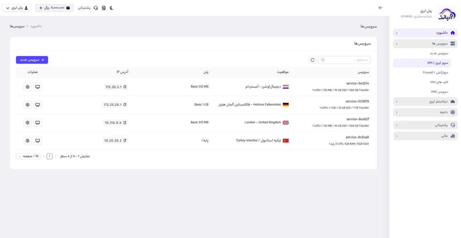461x238 pixels.
Task: Click the پشتیبانی link in top bar
Action: pyautogui.click(x=84, y=8)
